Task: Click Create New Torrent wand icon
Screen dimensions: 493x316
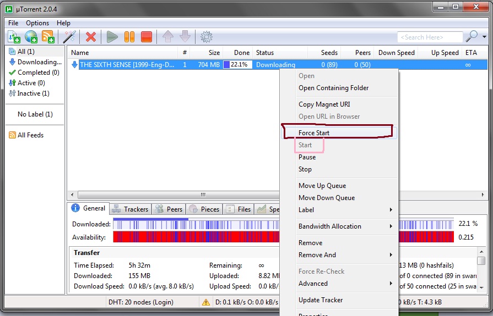Action: pos(69,37)
